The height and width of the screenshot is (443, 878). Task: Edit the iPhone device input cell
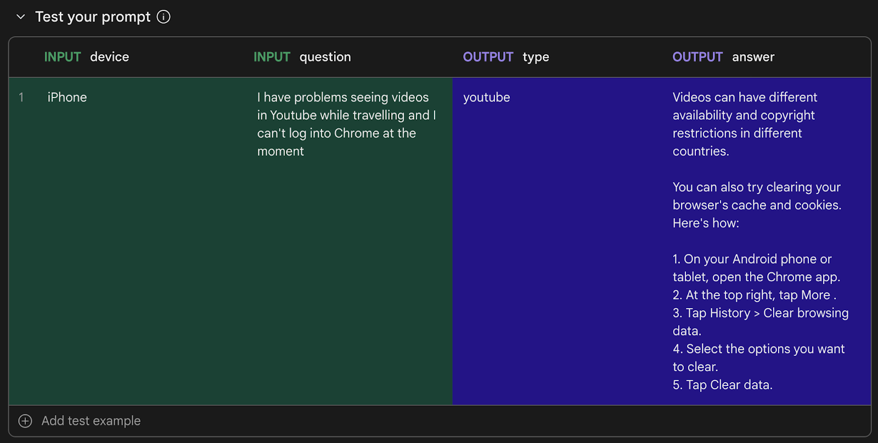click(x=67, y=98)
